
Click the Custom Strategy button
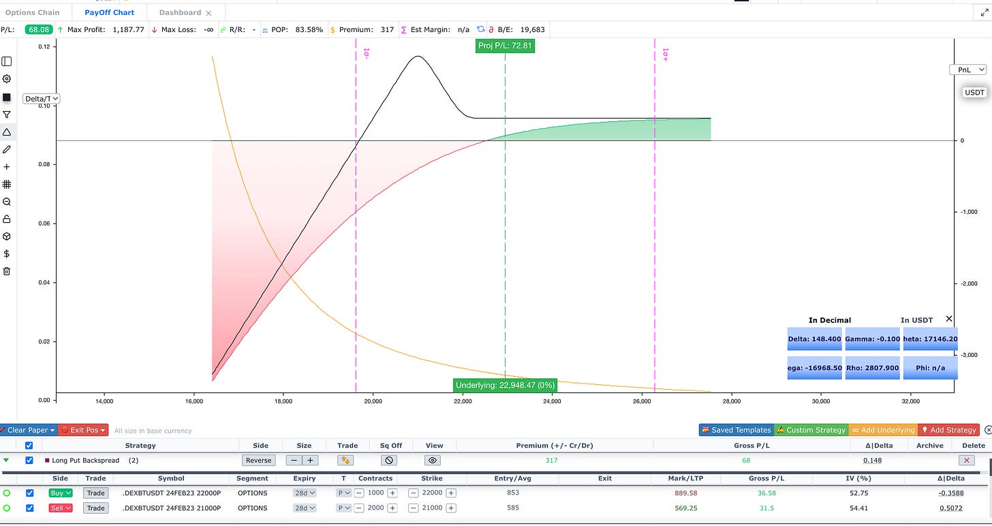coord(811,430)
